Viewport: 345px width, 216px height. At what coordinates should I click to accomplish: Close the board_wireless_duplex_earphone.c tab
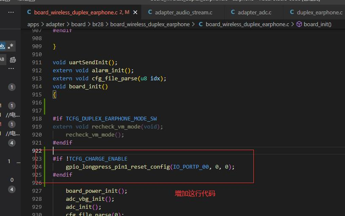click(x=135, y=13)
